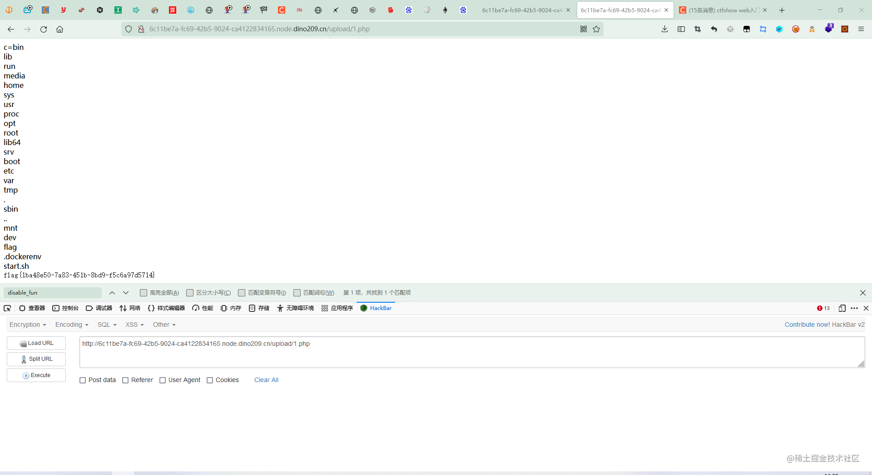Screen dimensions: 872x475
Task: Switch to the 查看器 inspector tab
Action: click(x=32, y=308)
